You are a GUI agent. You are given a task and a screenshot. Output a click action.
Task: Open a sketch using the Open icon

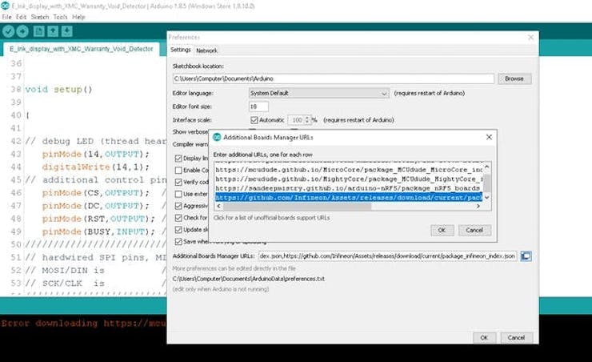pos(53,31)
